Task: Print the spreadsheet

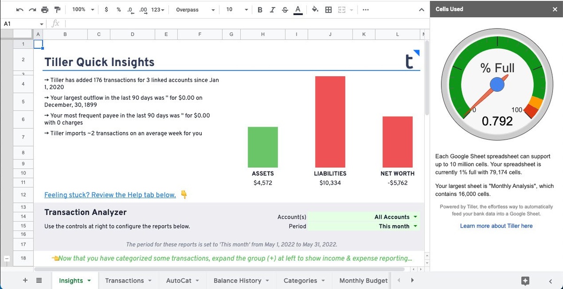Action: tap(45, 9)
